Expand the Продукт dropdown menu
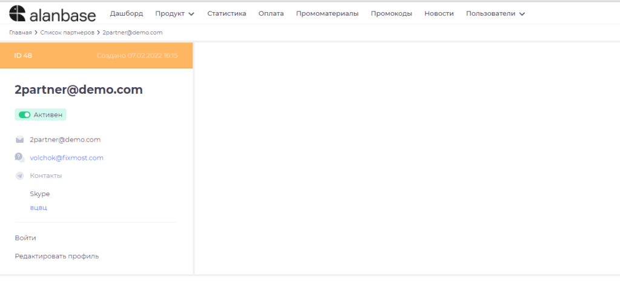 click(175, 14)
